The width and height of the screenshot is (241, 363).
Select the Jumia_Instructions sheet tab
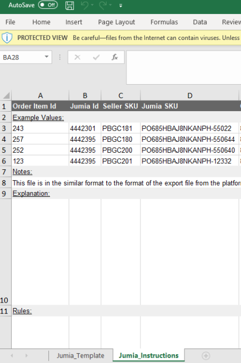pyautogui.click(x=148, y=355)
